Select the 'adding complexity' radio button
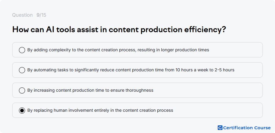 point(22,50)
